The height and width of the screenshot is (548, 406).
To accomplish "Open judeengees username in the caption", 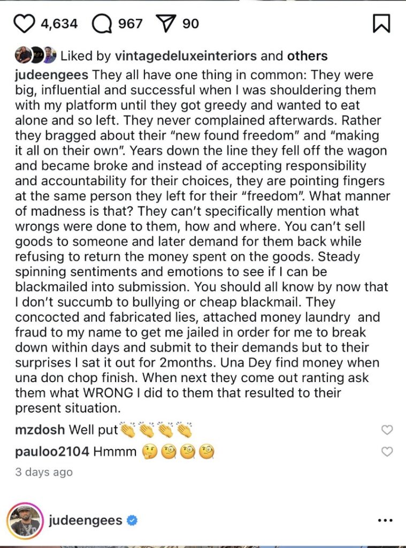I will click(x=51, y=75).
